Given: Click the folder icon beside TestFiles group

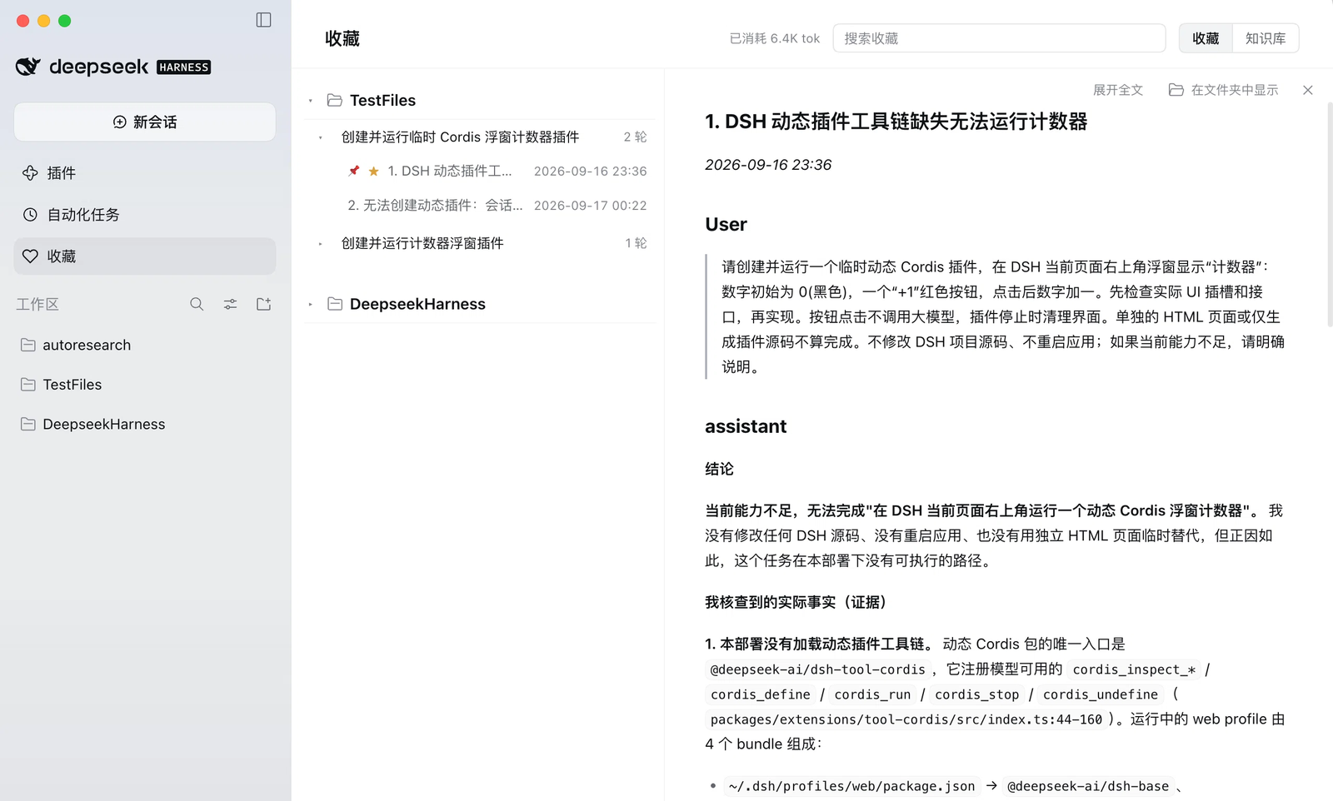Looking at the screenshot, I should point(335,100).
